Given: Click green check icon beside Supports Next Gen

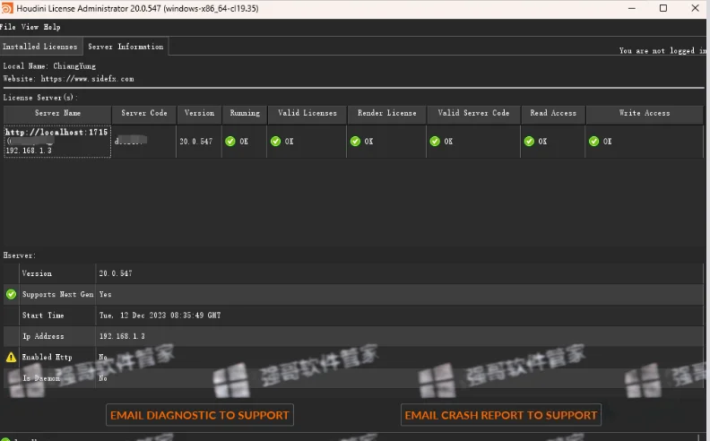Looking at the screenshot, I should [12, 294].
